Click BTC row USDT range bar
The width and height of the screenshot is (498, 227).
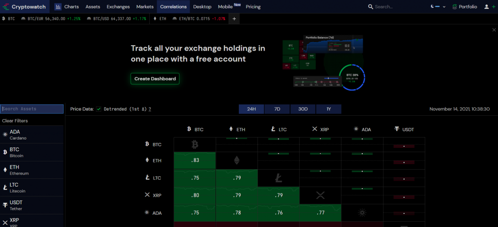tap(404, 146)
